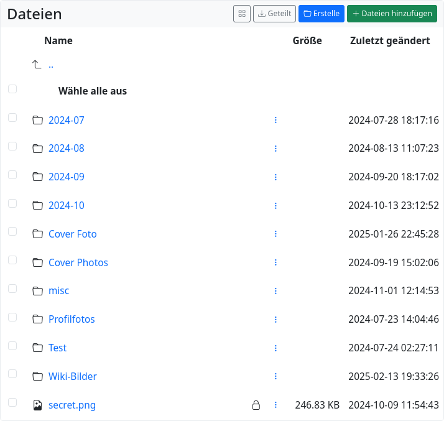Click the image file icon beside secret.png
The image size is (444, 421).
click(x=38, y=405)
